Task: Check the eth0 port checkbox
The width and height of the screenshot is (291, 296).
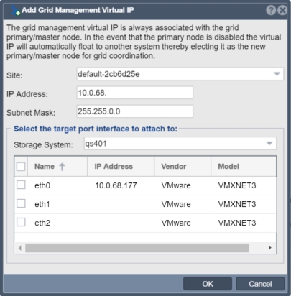Action: pos(21,185)
